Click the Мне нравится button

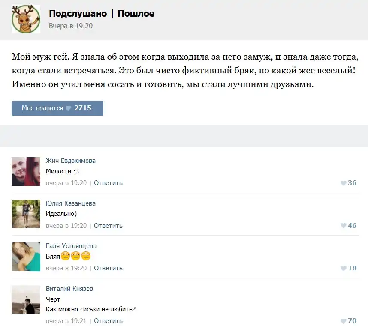coord(57,108)
